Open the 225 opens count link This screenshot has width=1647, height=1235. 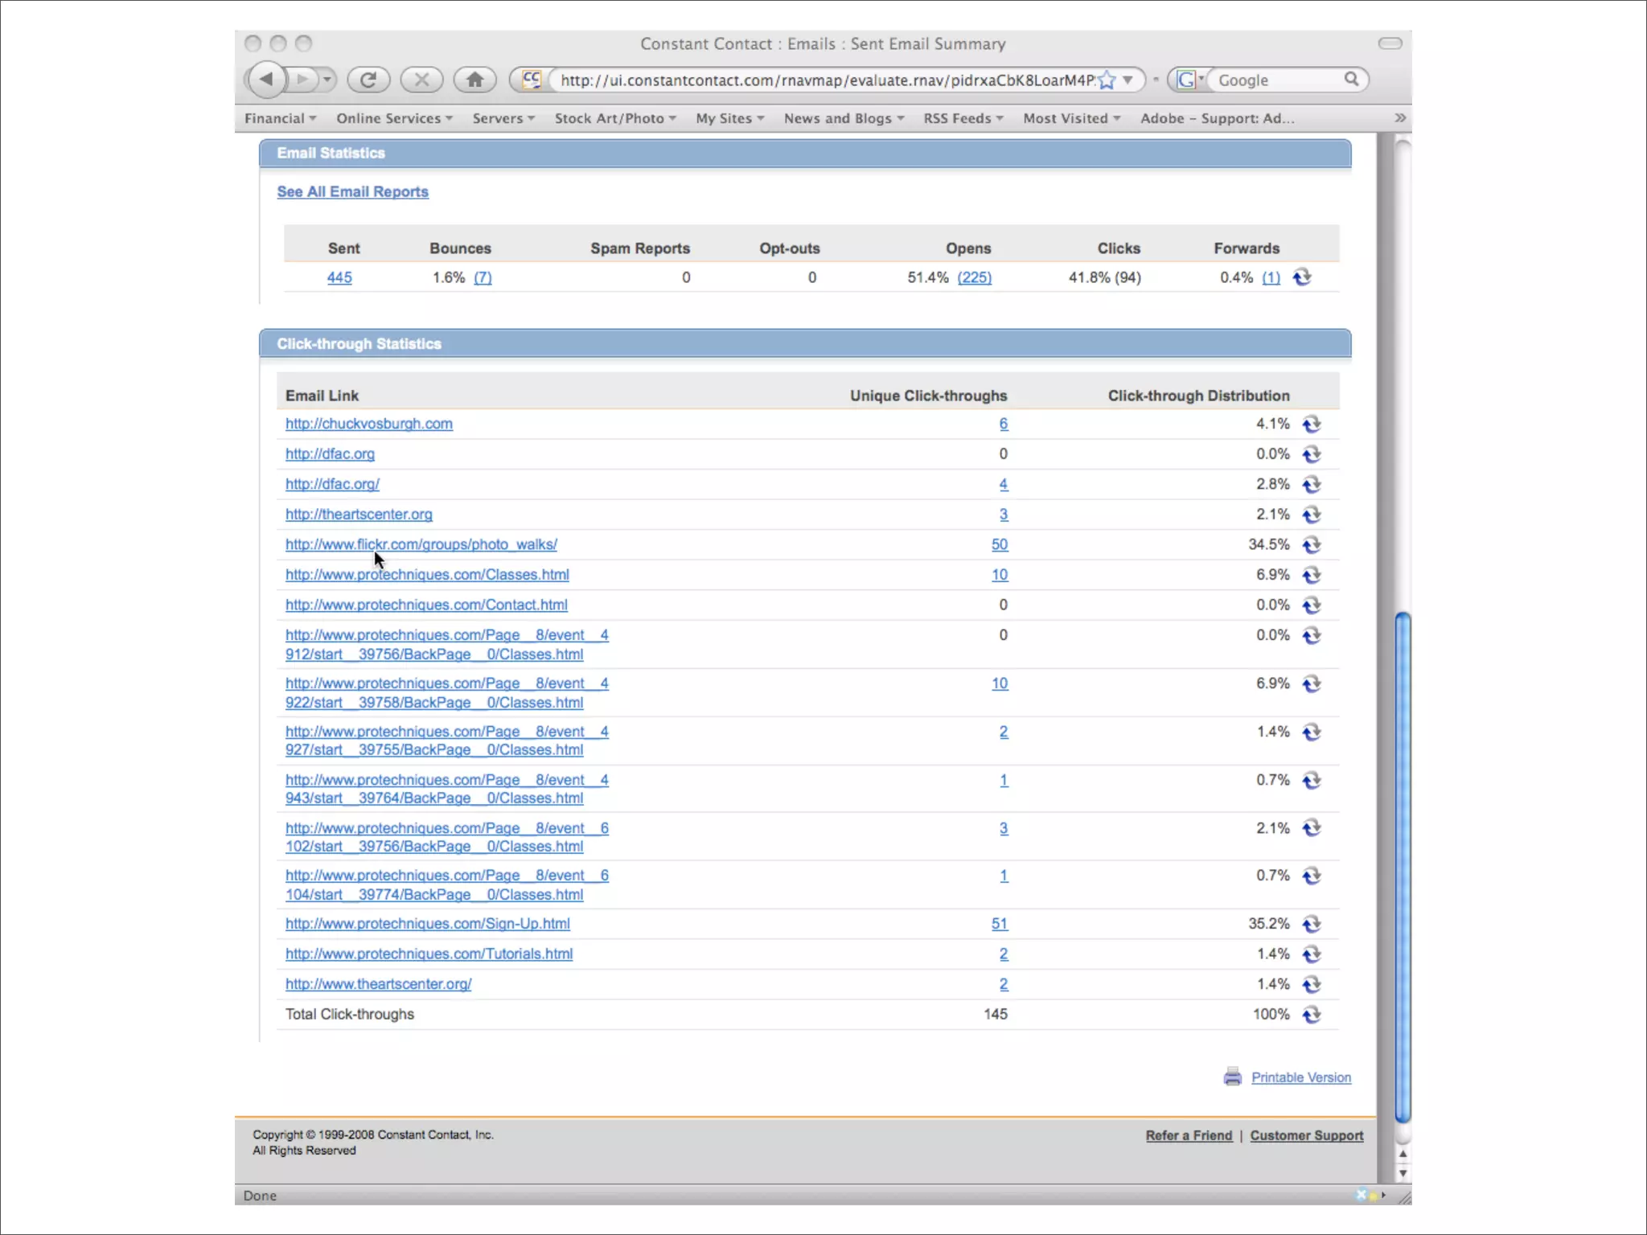pyautogui.click(x=974, y=277)
